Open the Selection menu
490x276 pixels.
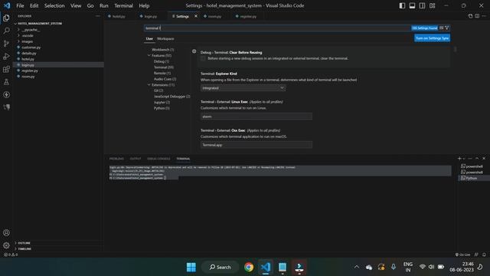coord(54,5)
